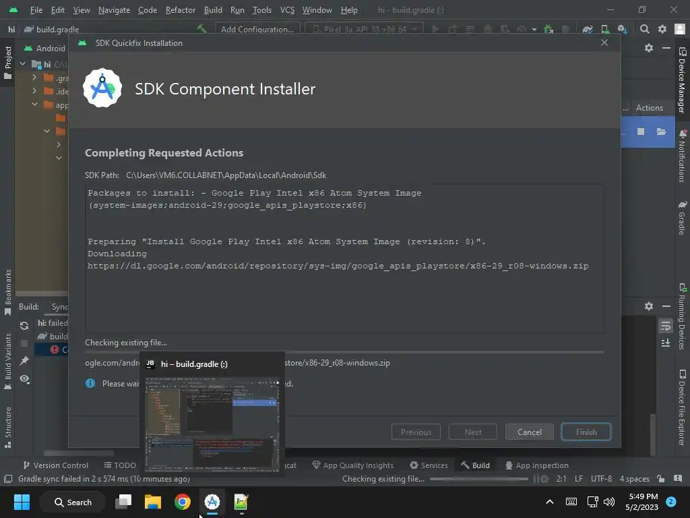Click the Finish button in SDK installer
Viewport: 690px width, 518px height.
586,432
